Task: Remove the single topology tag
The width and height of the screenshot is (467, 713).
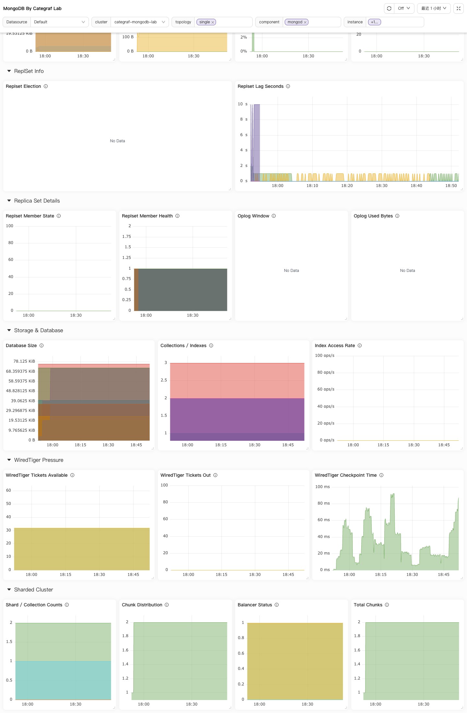Action: coord(213,22)
